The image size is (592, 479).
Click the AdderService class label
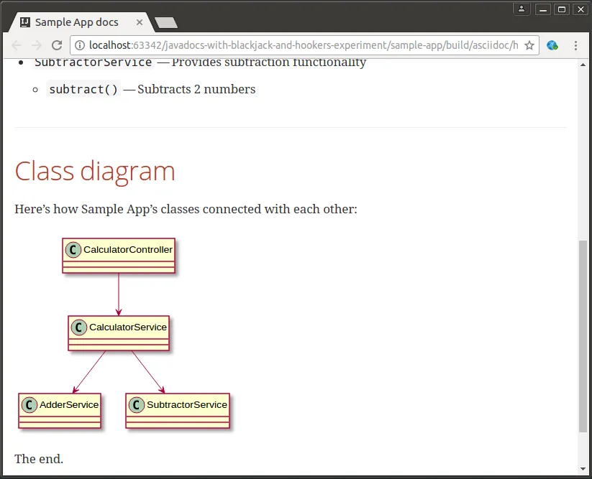coord(68,405)
